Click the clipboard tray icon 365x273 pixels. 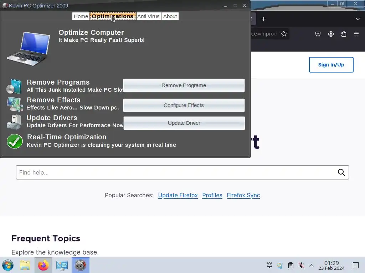pyautogui.click(x=291, y=265)
